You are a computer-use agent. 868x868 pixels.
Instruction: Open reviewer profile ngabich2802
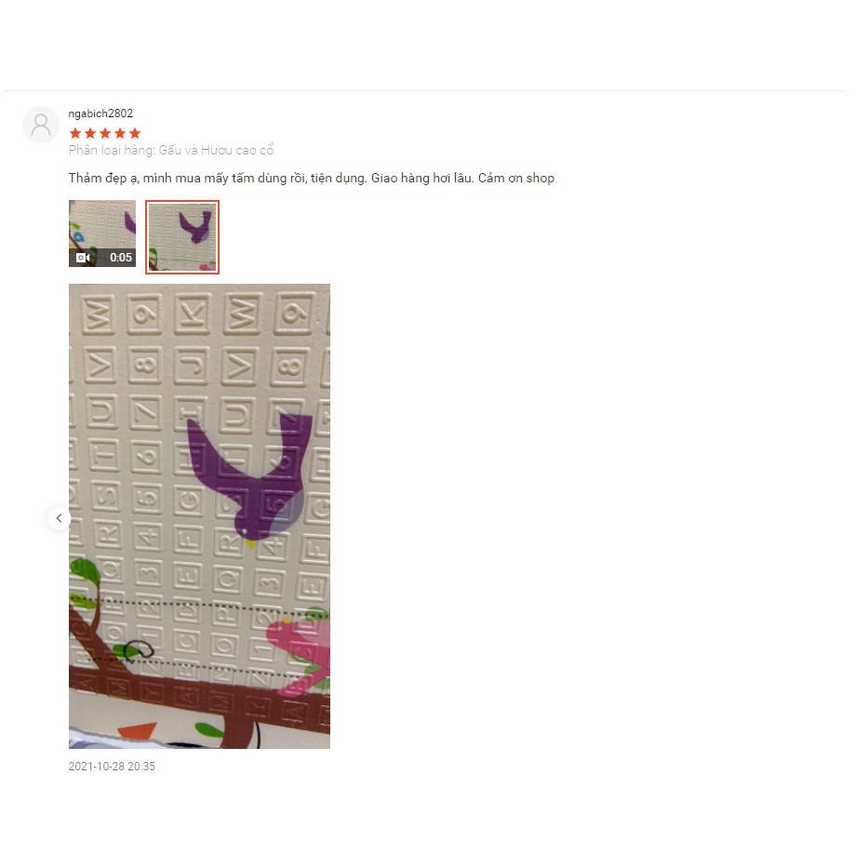tap(100, 114)
